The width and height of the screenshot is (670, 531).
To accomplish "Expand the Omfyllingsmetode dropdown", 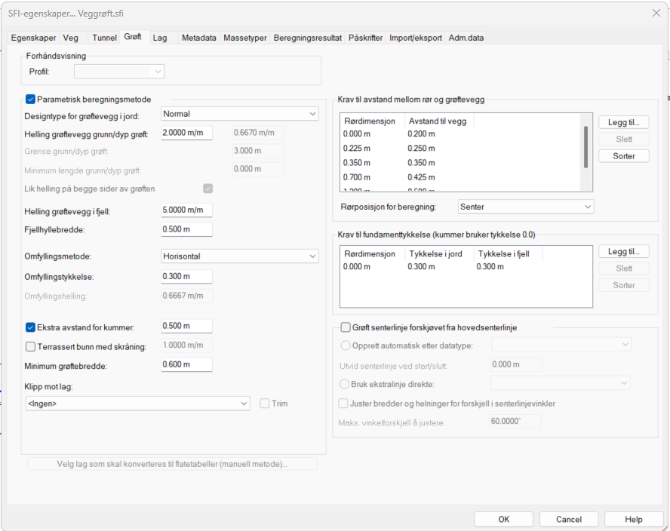I will [x=240, y=256].
